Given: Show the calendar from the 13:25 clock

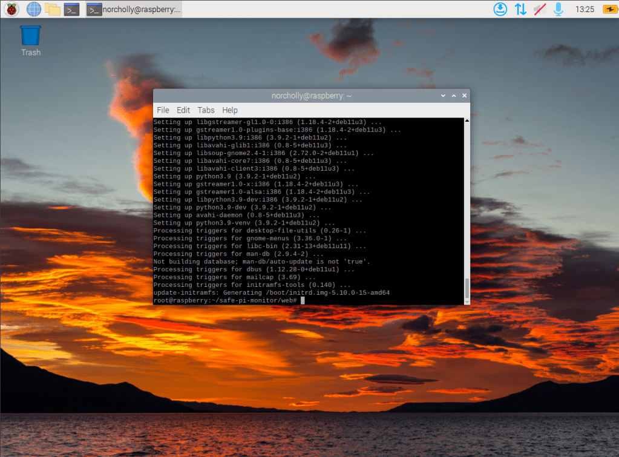Looking at the screenshot, I should click(585, 9).
